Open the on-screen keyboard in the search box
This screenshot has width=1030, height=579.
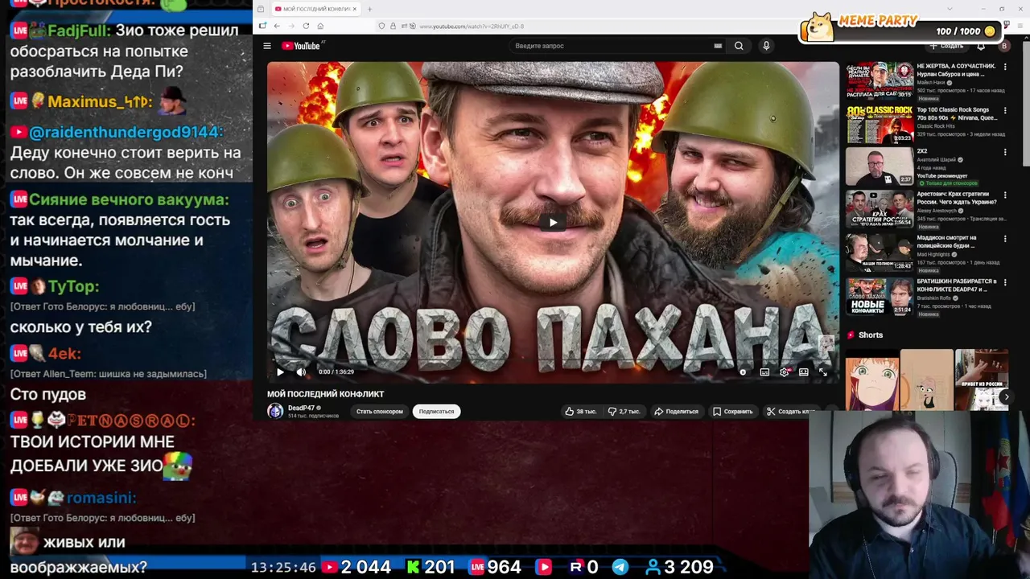coord(718,46)
